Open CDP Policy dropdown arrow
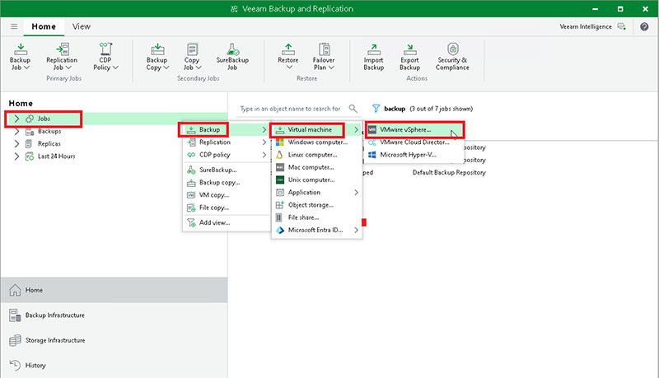Screen dimensions: 659x378 click(x=115, y=68)
